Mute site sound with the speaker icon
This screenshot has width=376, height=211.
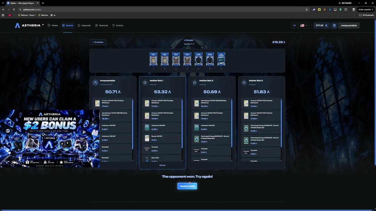pyautogui.click(x=294, y=25)
